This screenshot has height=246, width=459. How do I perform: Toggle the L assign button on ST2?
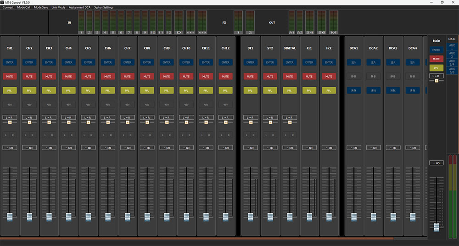(x=266, y=135)
